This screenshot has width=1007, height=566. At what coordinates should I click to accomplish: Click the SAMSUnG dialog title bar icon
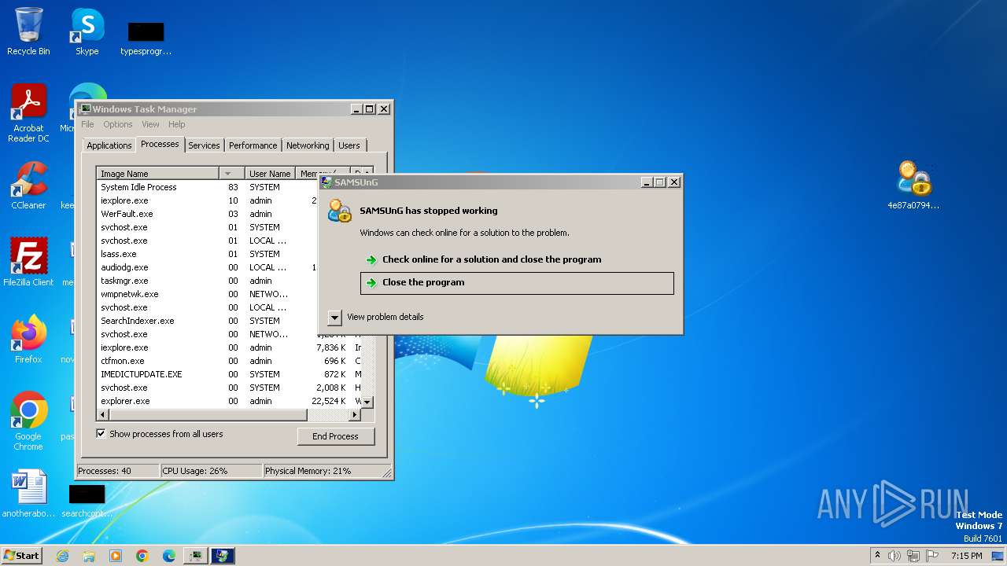tap(326, 182)
